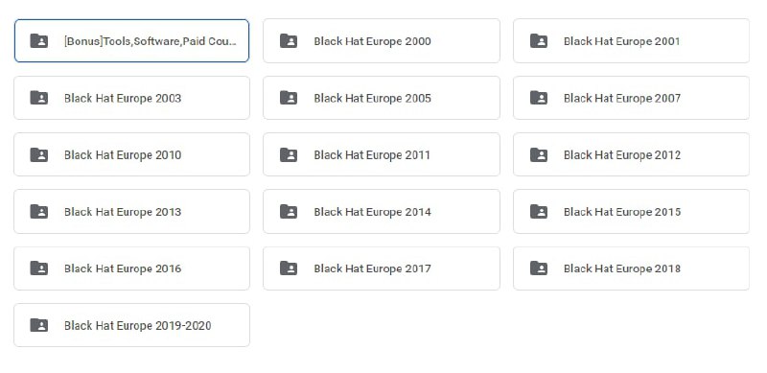
Task: Choose the Black Hat Europe 2017 folder tile
Action: click(382, 268)
